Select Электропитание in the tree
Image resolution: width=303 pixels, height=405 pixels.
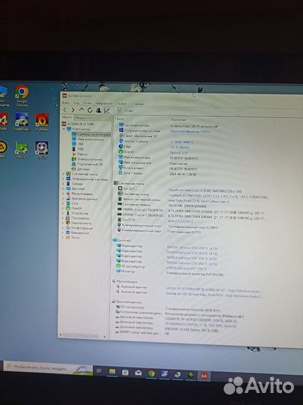(x=87, y=159)
